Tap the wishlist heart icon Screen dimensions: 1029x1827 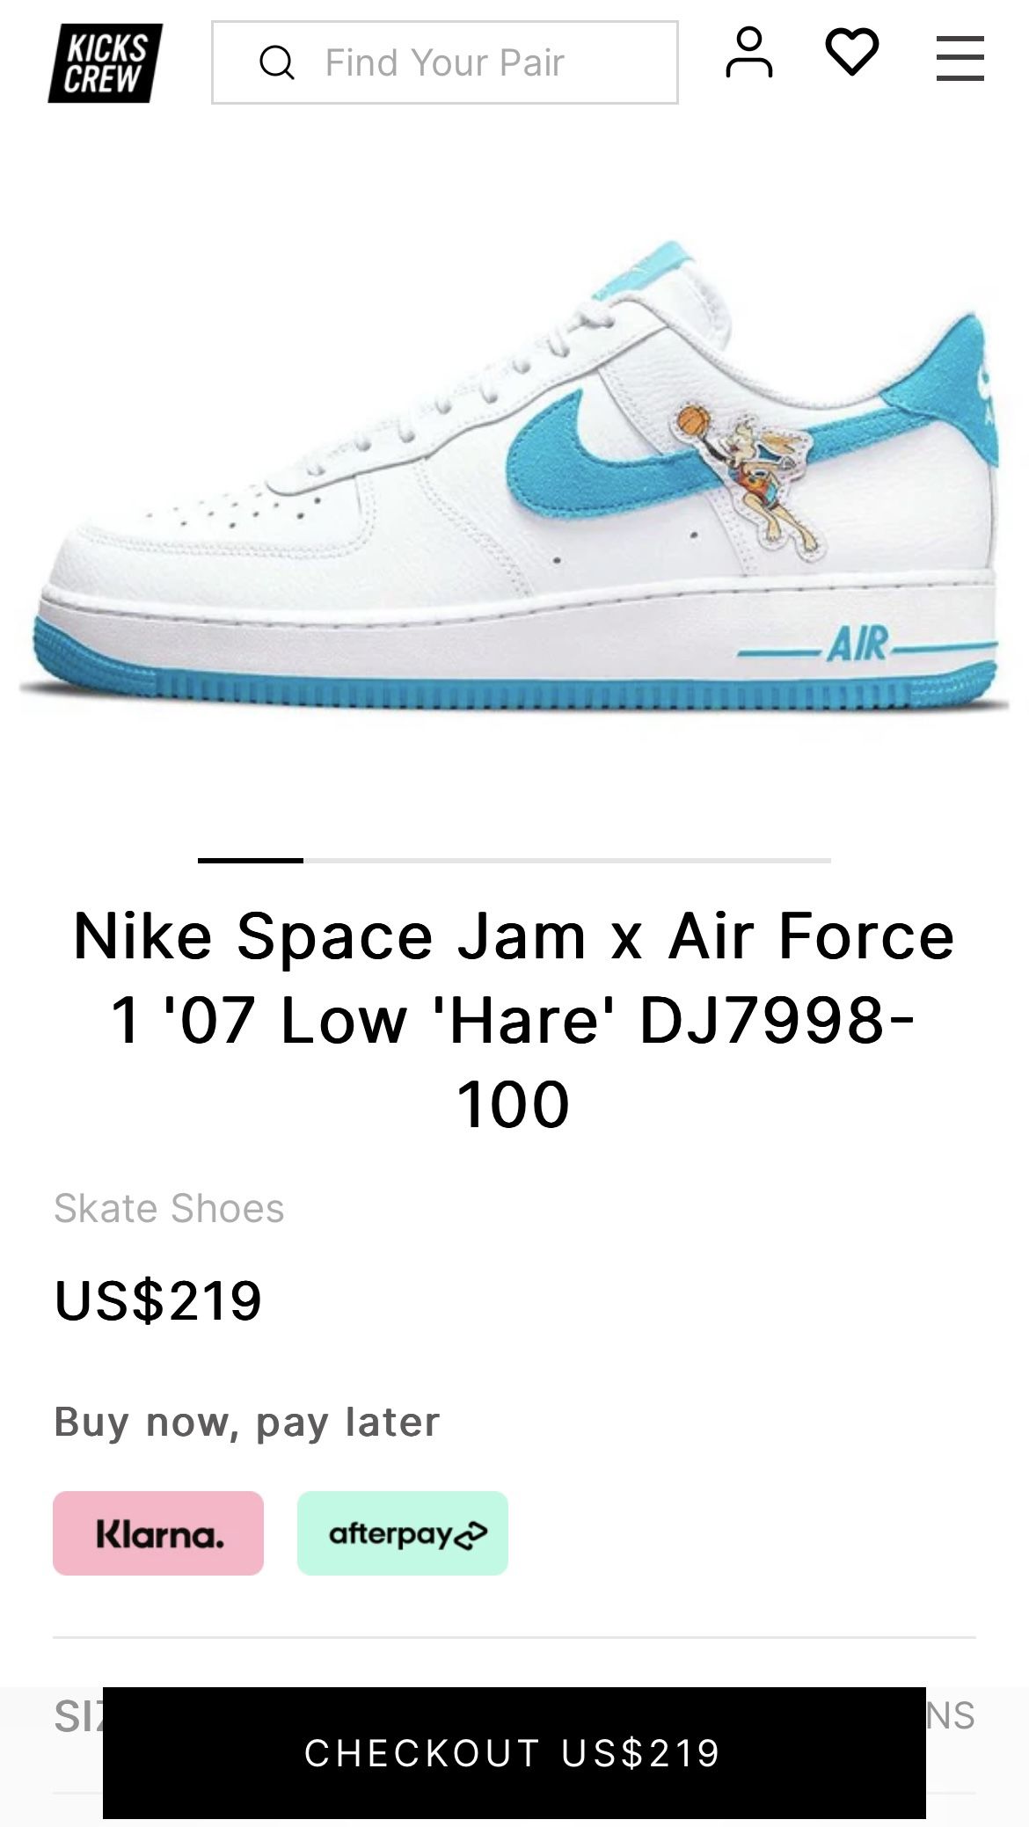(x=852, y=52)
